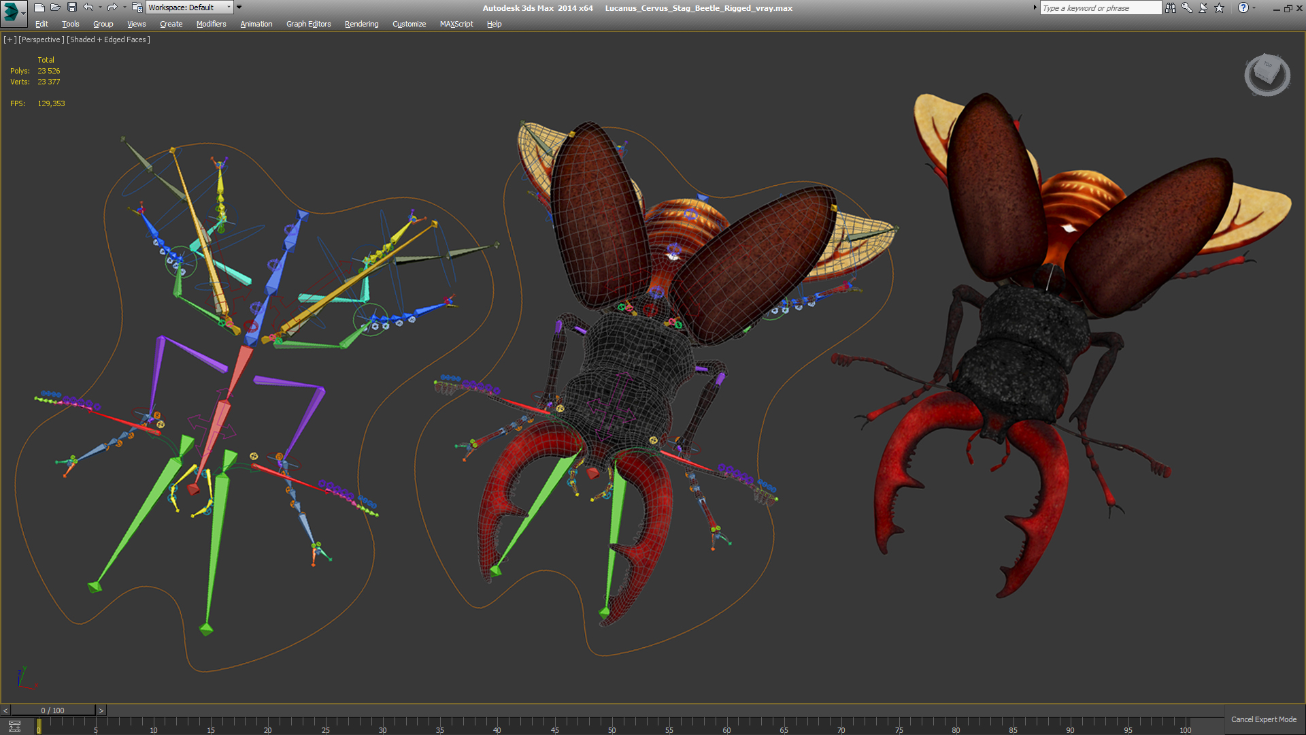Save the file with floppy disk icon
1306x735 pixels.
[x=72, y=7]
